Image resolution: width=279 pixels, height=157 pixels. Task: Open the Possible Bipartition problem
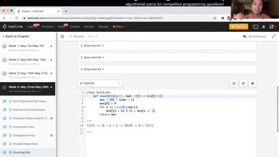(25, 144)
